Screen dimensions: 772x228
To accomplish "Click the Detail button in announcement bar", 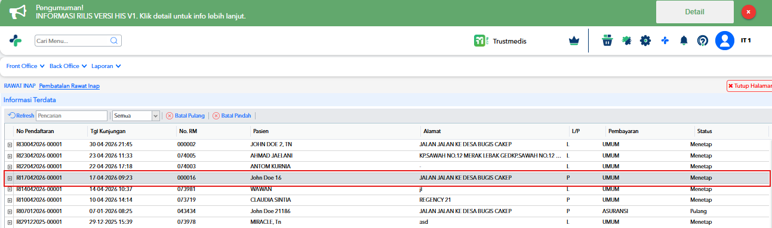I will tap(695, 12).
